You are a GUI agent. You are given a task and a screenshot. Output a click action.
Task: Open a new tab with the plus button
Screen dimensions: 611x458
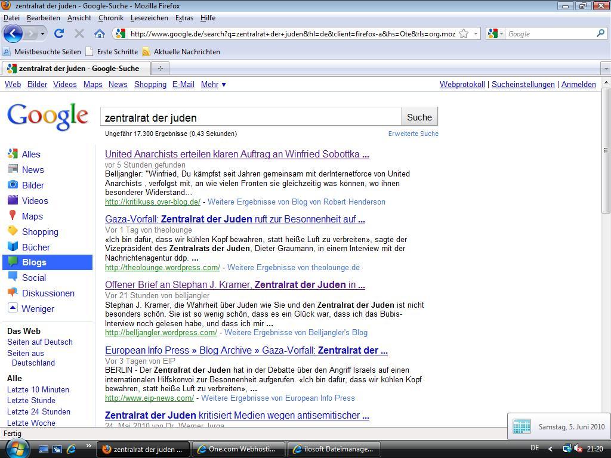160,69
